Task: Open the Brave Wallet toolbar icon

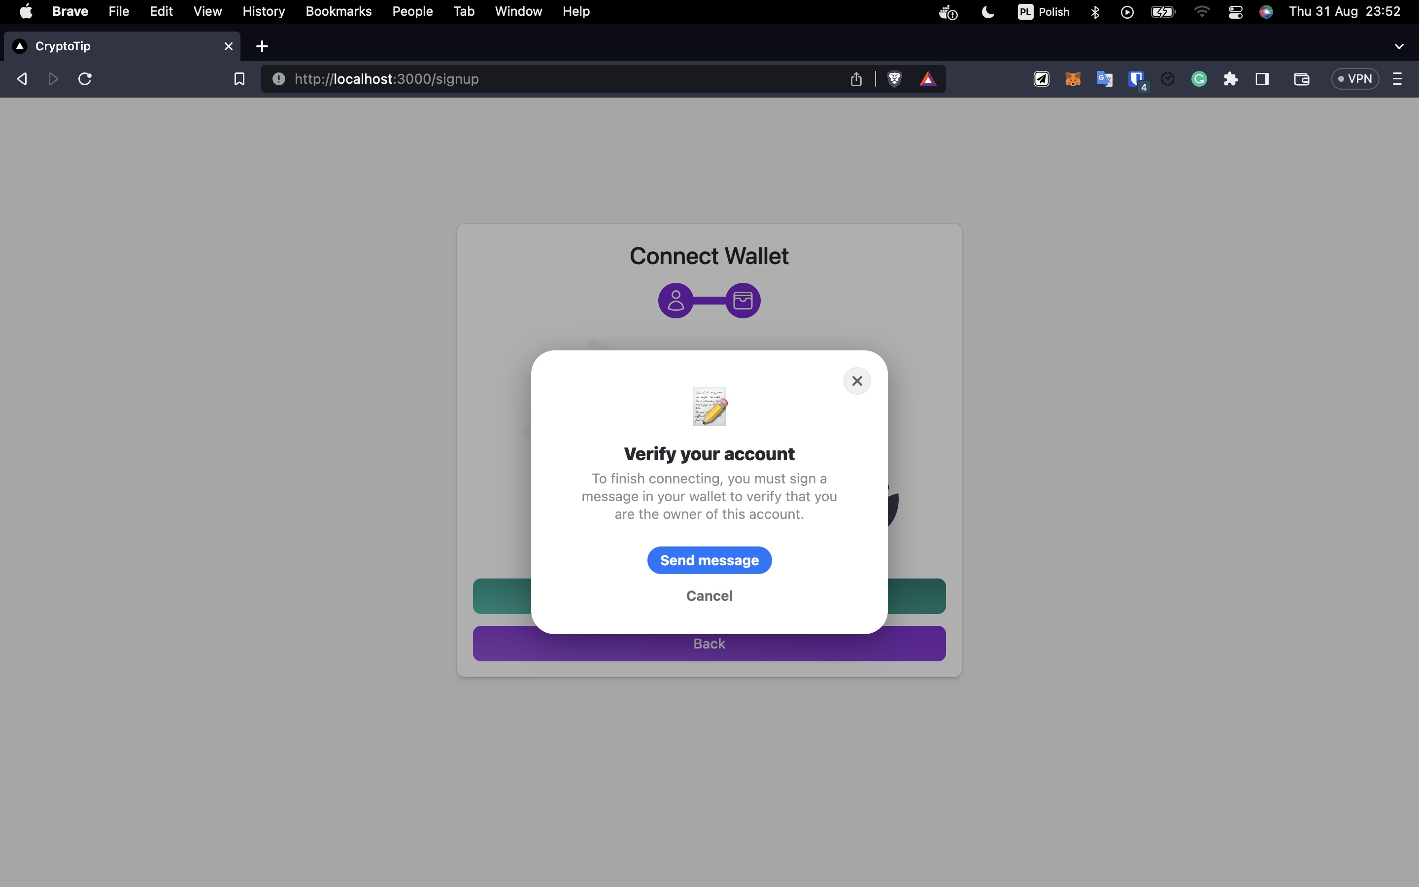Action: (x=1301, y=79)
